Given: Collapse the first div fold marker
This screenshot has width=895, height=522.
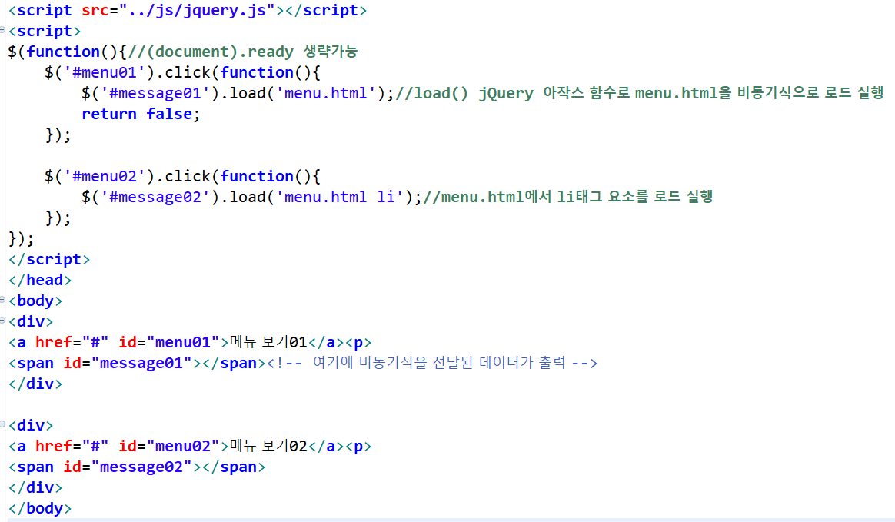Looking at the screenshot, I should point(3,321).
